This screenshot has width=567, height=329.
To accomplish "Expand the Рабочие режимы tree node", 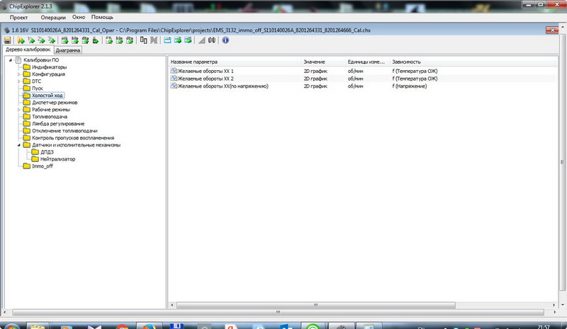I will pyautogui.click(x=18, y=110).
